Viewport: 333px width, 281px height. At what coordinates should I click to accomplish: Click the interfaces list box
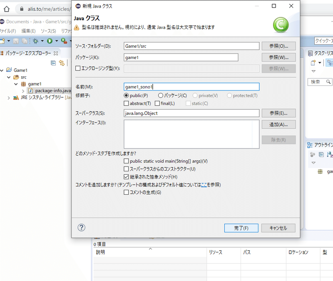pyautogui.click(x=191, y=134)
